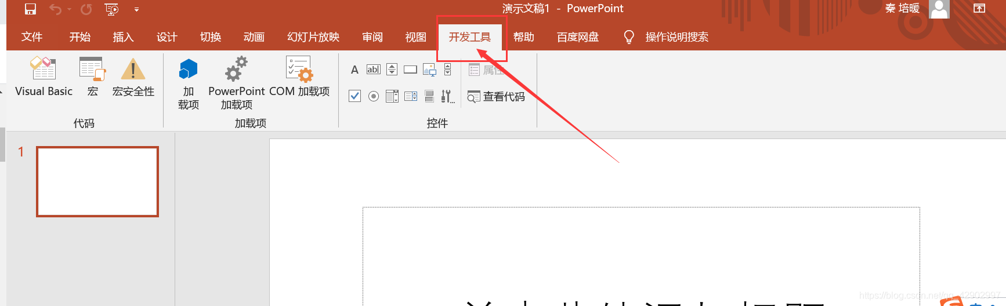Click inside the slide title placeholder
1006x306 pixels.
(641, 256)
